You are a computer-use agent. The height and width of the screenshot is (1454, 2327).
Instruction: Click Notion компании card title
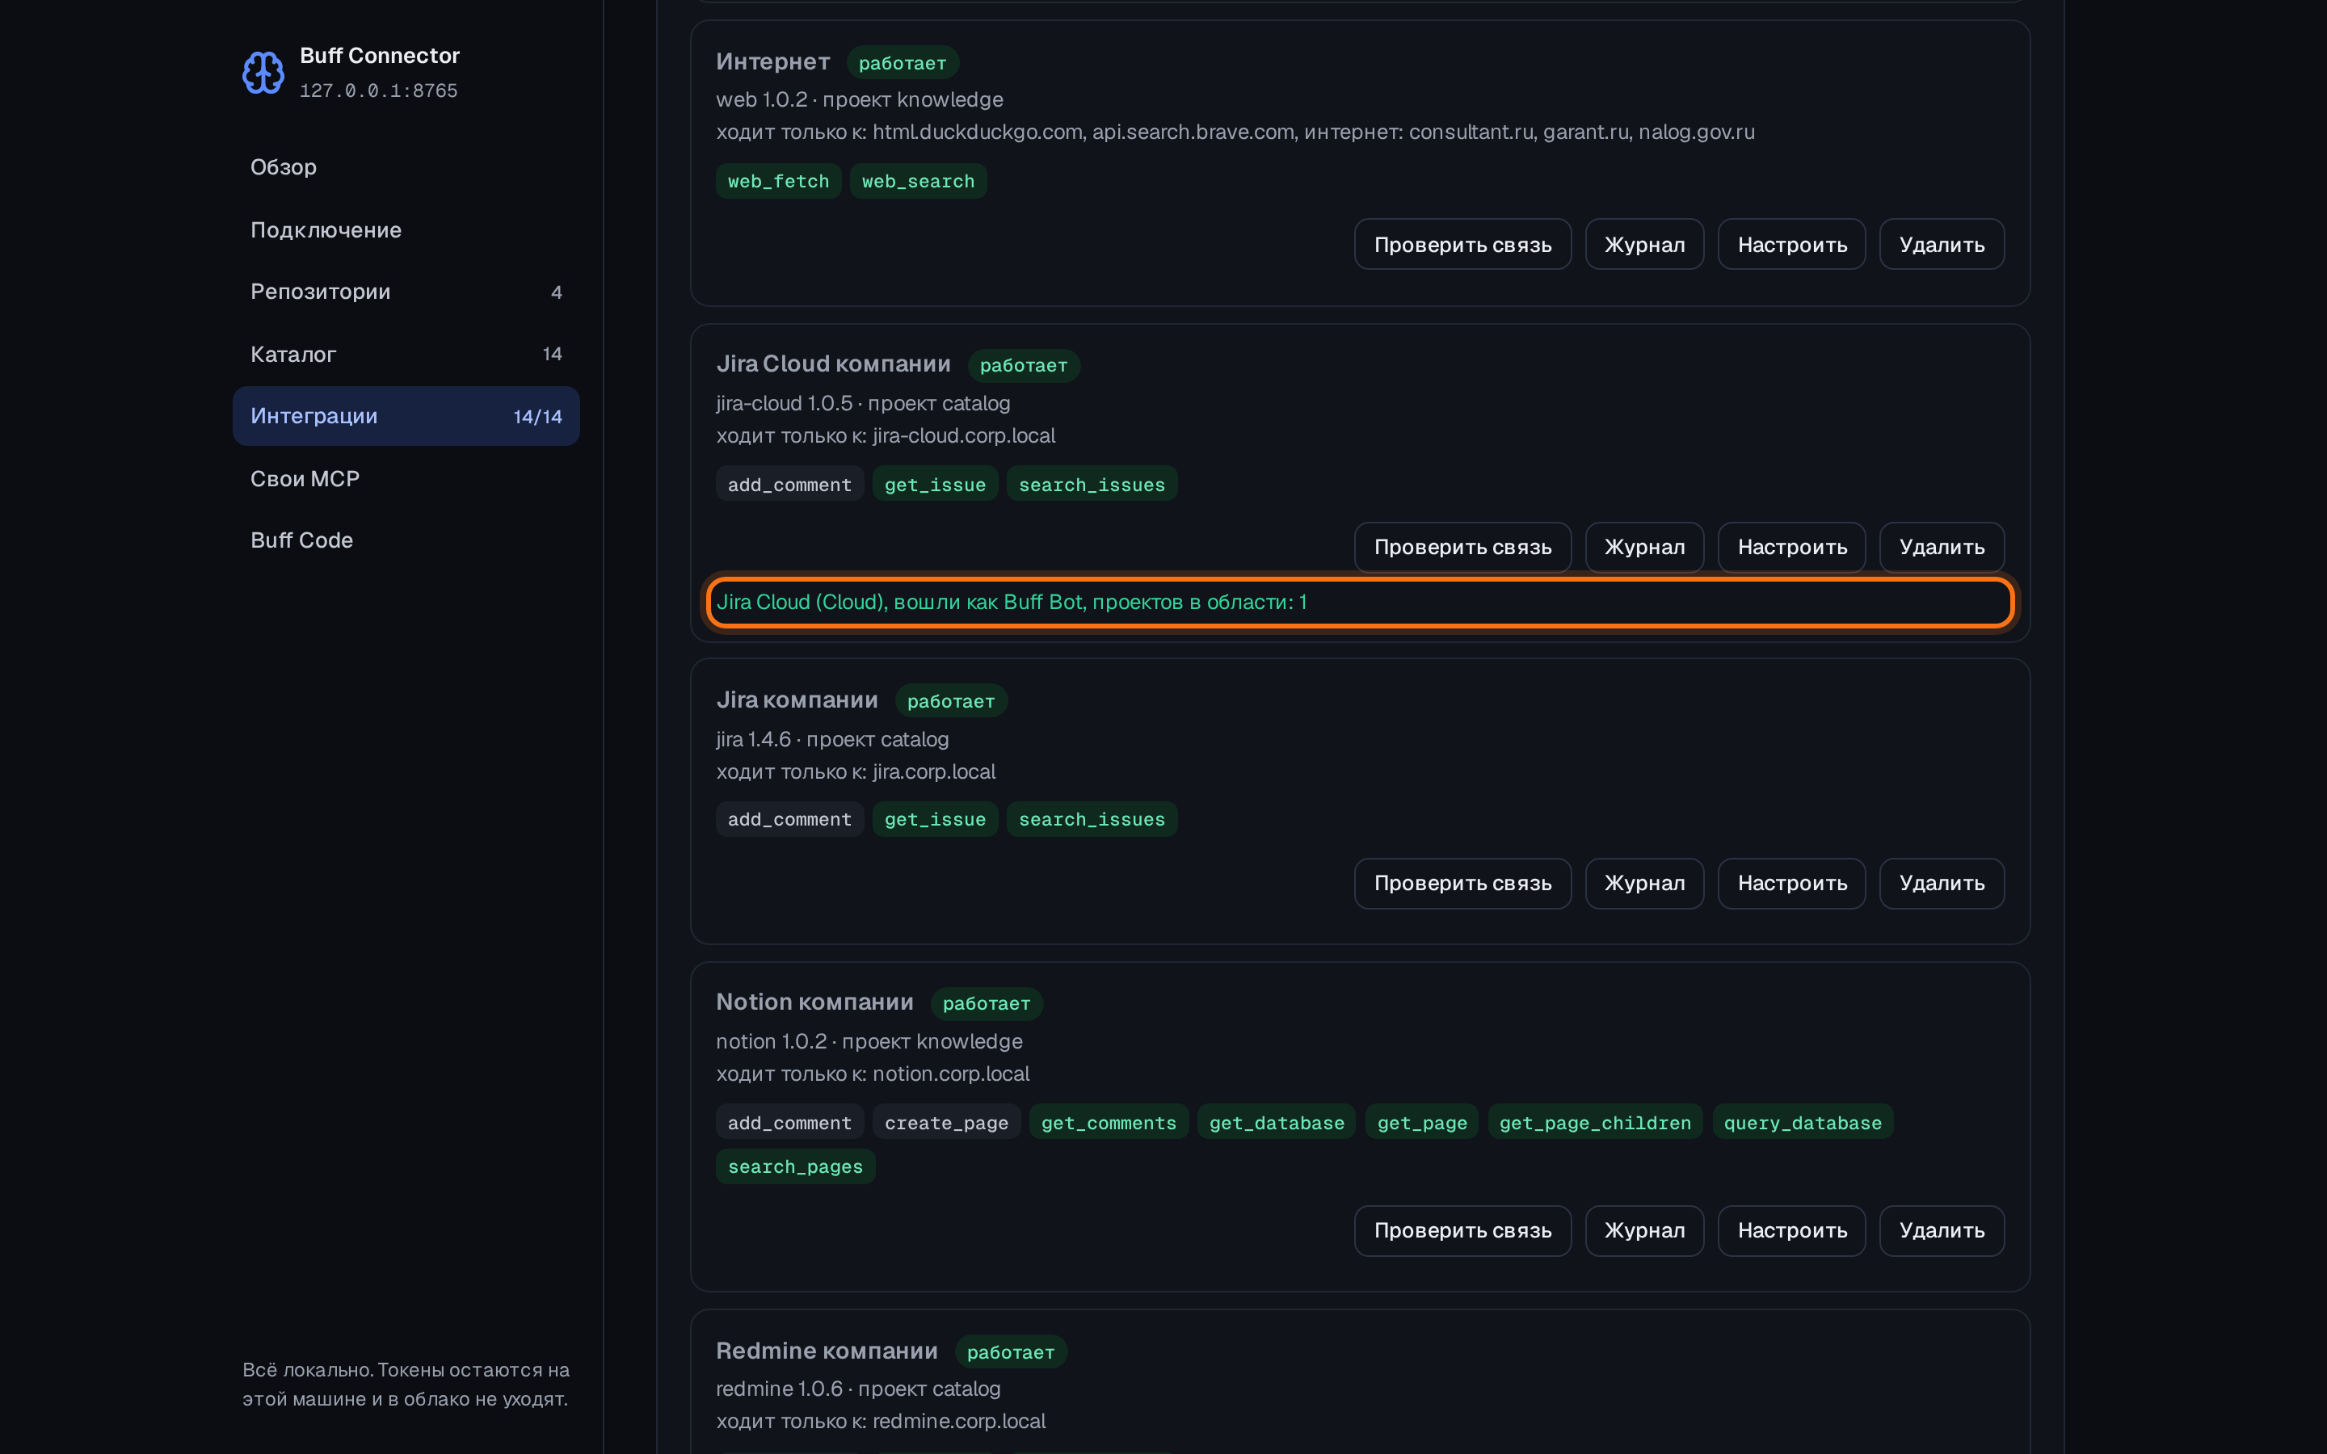point(814,1002)
